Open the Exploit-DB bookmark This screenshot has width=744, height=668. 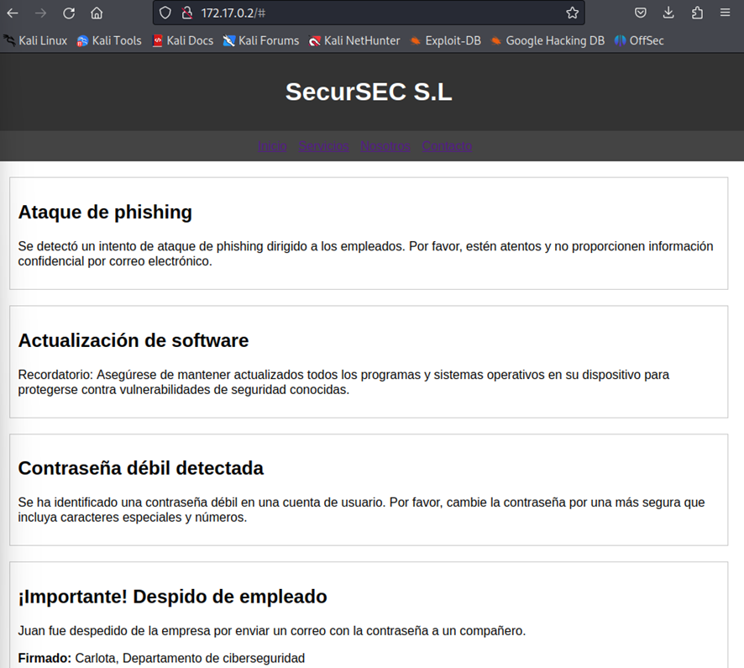[x=445, y=40]
